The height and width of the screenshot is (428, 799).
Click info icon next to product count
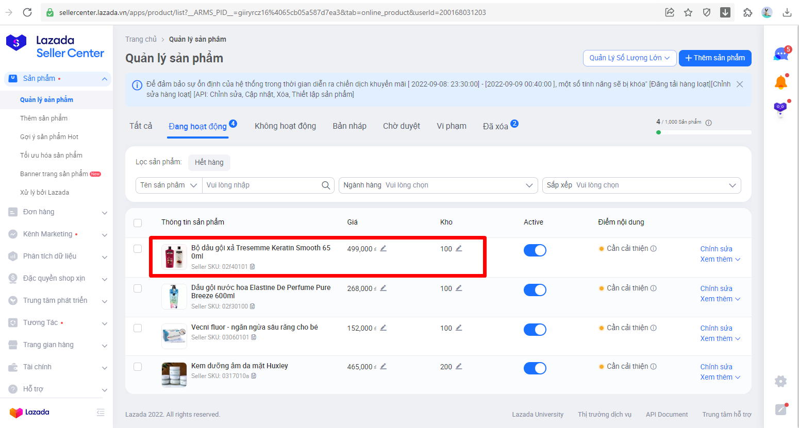coord(708,123)
